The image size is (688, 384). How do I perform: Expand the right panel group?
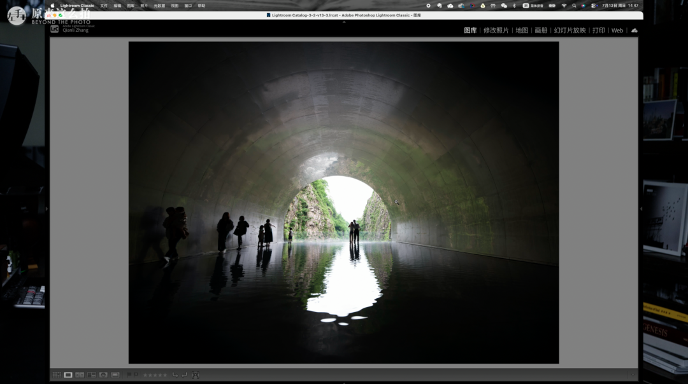[641, 209]
